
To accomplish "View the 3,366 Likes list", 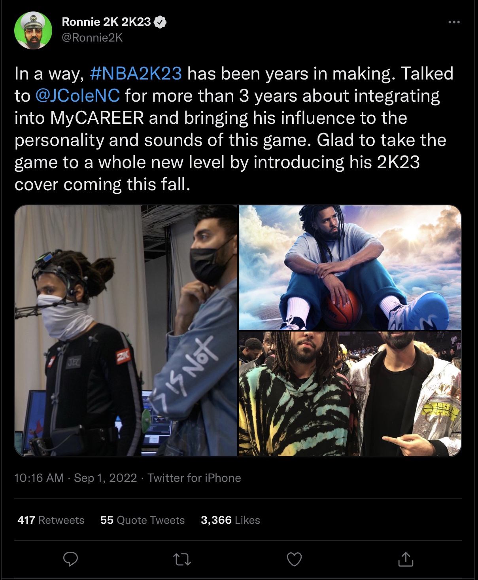I will pyautogui.click(x=230, y=520).
